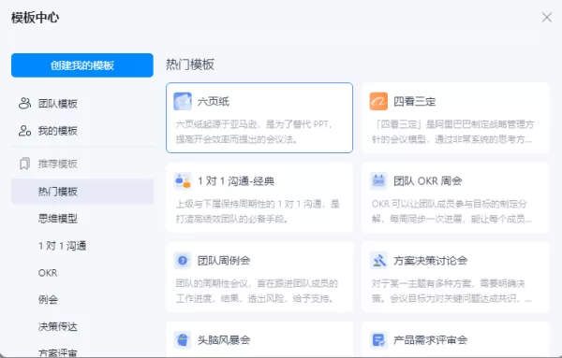The height and width of the screenshot is (358, 562).
Task: Click description 对于某一主题有多种方案
Action: point(451,291)
